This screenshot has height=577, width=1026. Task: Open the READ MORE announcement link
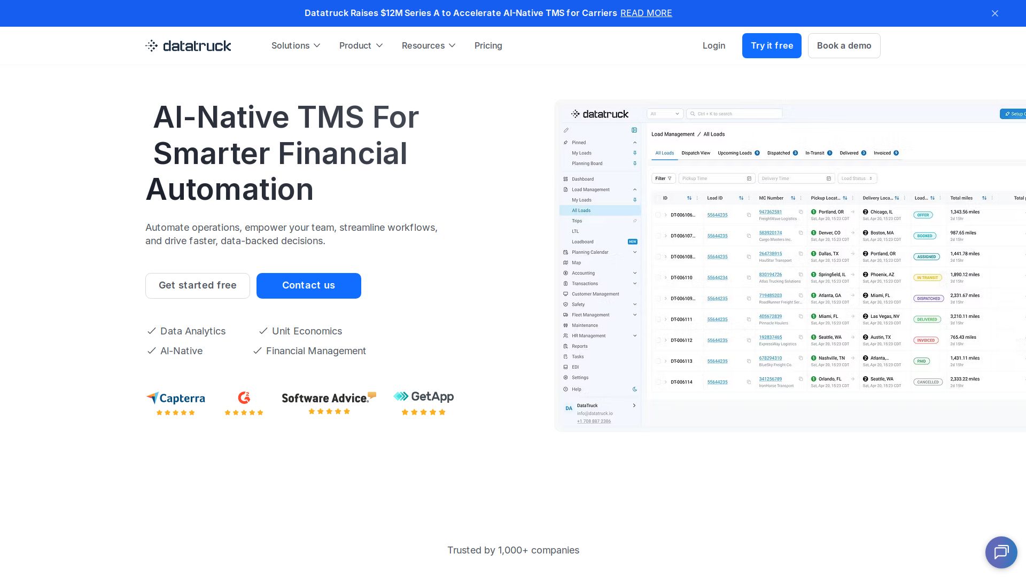click(x=646, y=13)
